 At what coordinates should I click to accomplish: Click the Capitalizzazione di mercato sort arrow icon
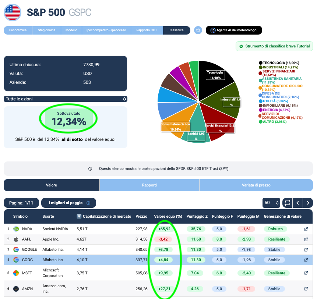click(x=79, y=216)
